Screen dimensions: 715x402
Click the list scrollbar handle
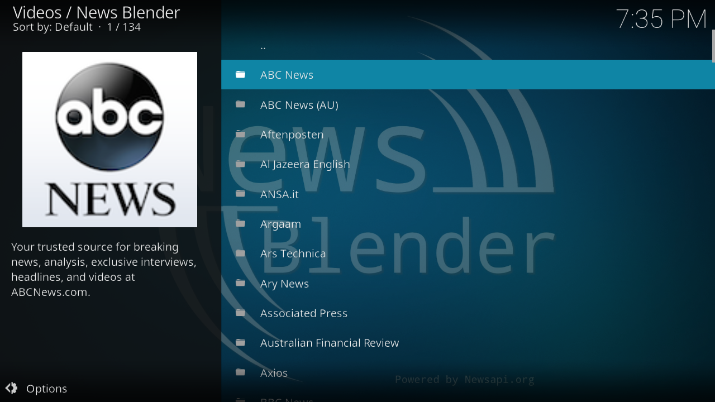click(x=713, y=46)
